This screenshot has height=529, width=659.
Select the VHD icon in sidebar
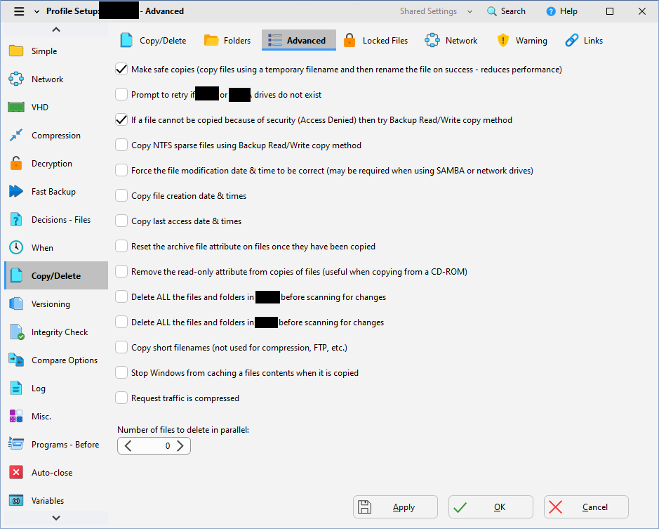[x=16, y=107]
